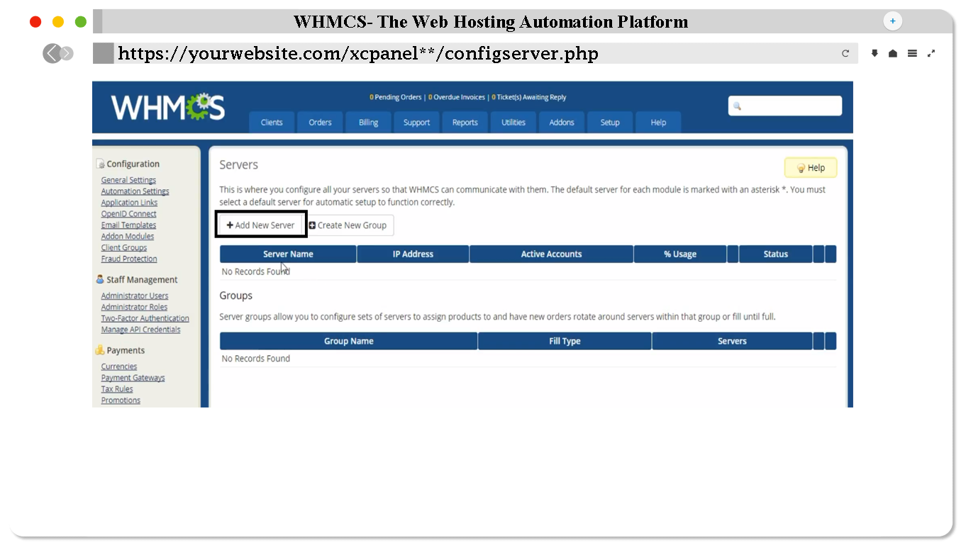Reload the page with the refresh icon
Image resolution: width=966 pixels, height=545 pixels.
click(845, 53)
